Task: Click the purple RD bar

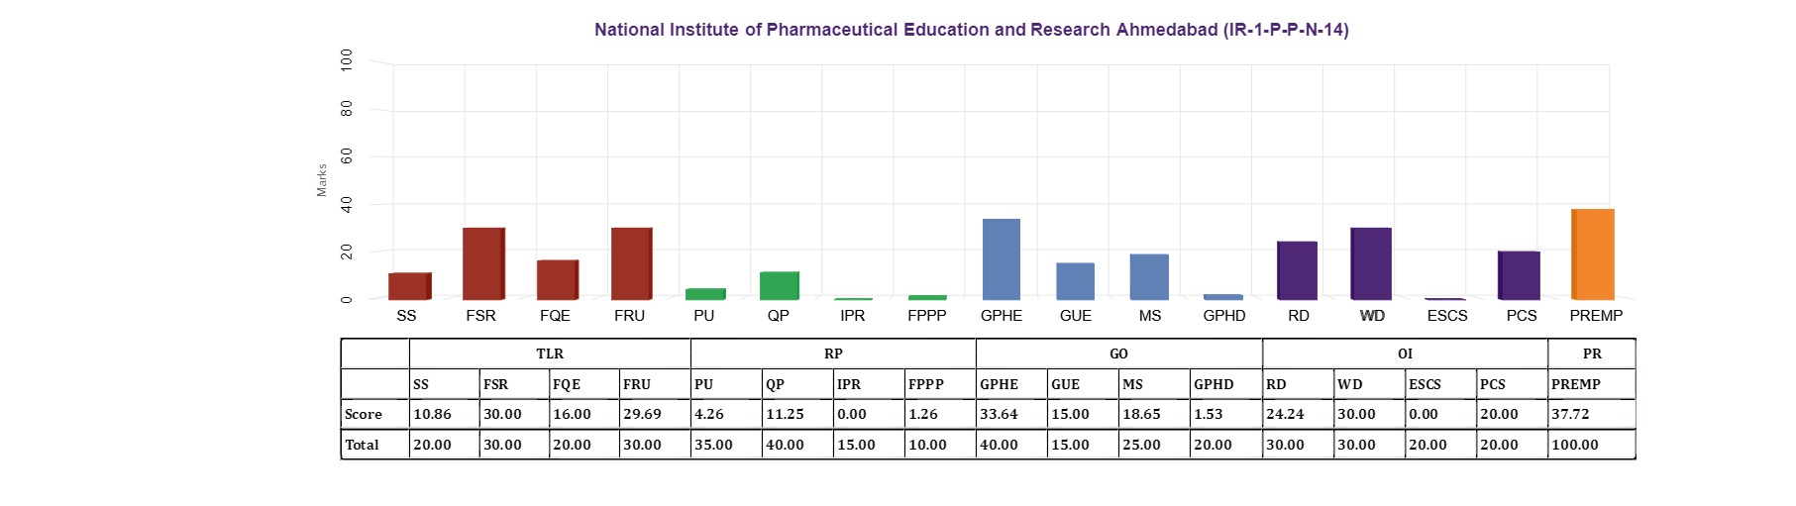Action: 1297,270
